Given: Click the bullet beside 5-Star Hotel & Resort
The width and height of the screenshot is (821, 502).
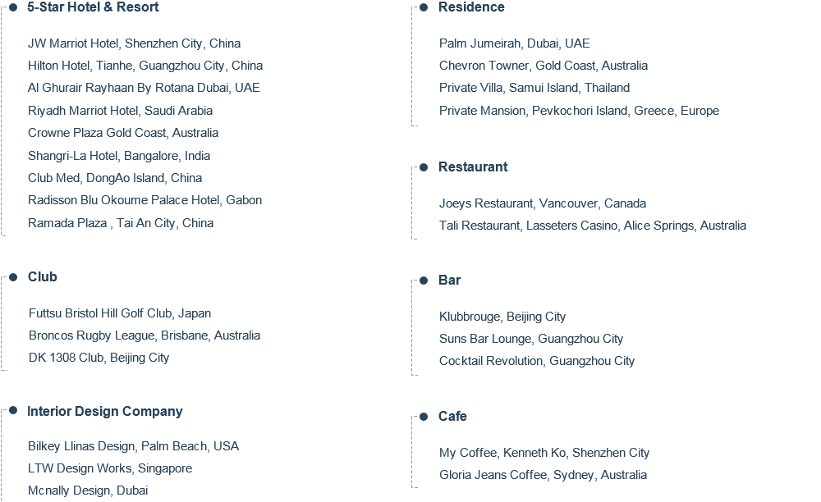Looking at the screenshot, I should pyautogui.click(x=13, y=7).
